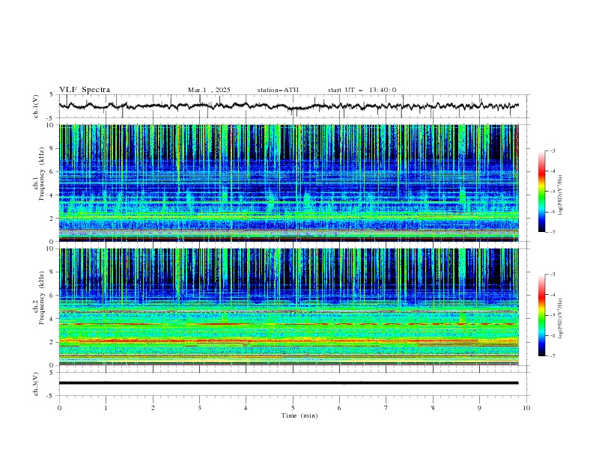Click the ch.1 'Frequency (kHz)' axis label
This screenshot has height=458, width=593.
(42, 174)
